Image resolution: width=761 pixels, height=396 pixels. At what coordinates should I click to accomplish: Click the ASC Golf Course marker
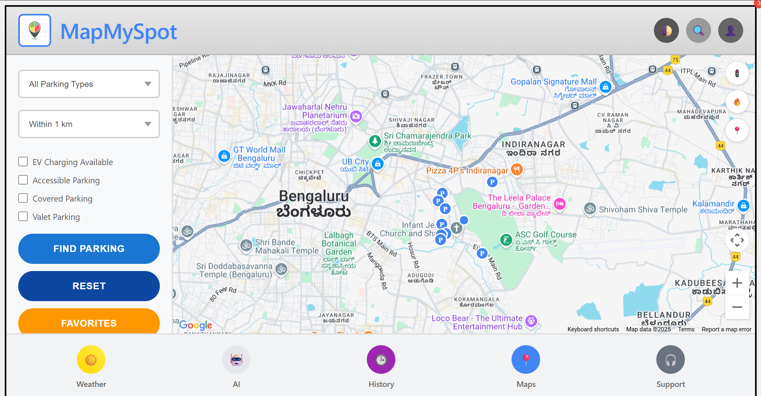[x=506, y=240]
